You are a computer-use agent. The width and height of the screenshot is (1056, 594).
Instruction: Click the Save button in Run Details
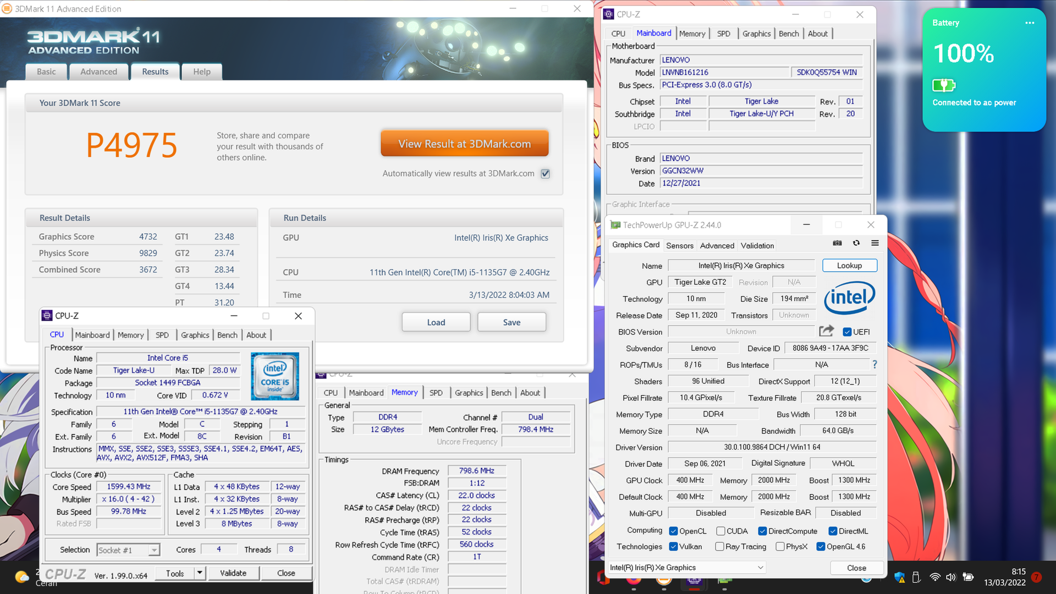(512, 322)
